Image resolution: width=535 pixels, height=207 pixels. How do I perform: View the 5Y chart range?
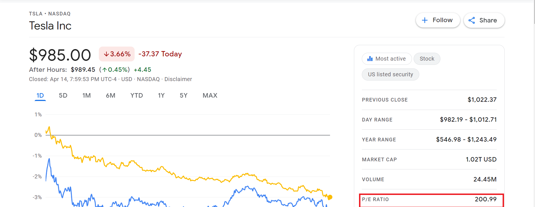184,95
